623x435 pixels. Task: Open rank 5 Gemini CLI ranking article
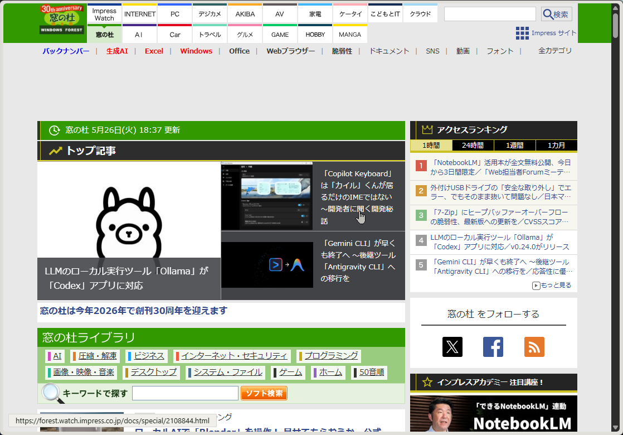(x=500, y=267)
